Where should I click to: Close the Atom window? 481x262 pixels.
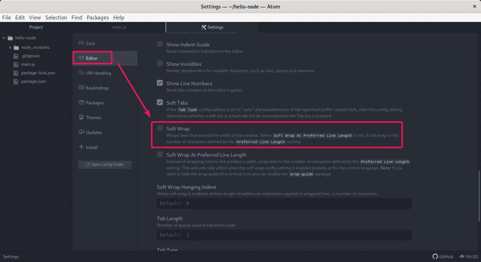point(474,7)
